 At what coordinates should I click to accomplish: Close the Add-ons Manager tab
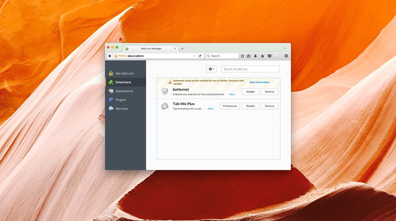(x=175, y=48)
